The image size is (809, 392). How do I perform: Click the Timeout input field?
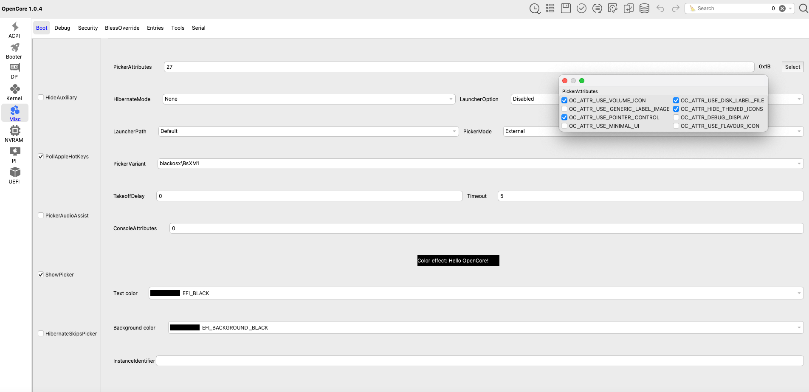pyautogui.click(x=651, y=196)
